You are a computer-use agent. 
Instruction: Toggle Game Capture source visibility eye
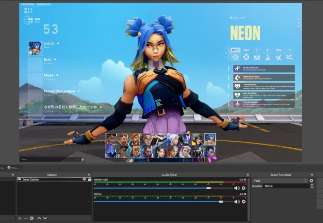coord(84,179)
